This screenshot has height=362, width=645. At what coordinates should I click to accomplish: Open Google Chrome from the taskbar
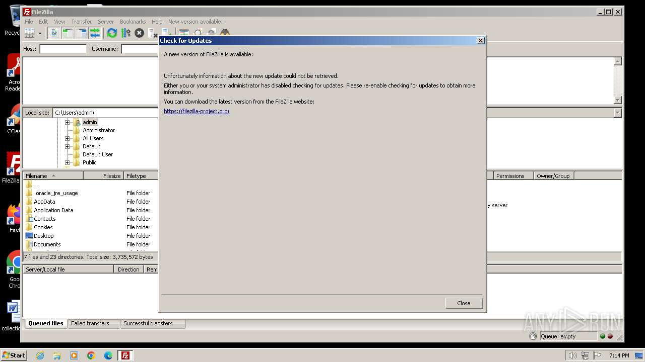pyautogui.click(x=91, y=355)
